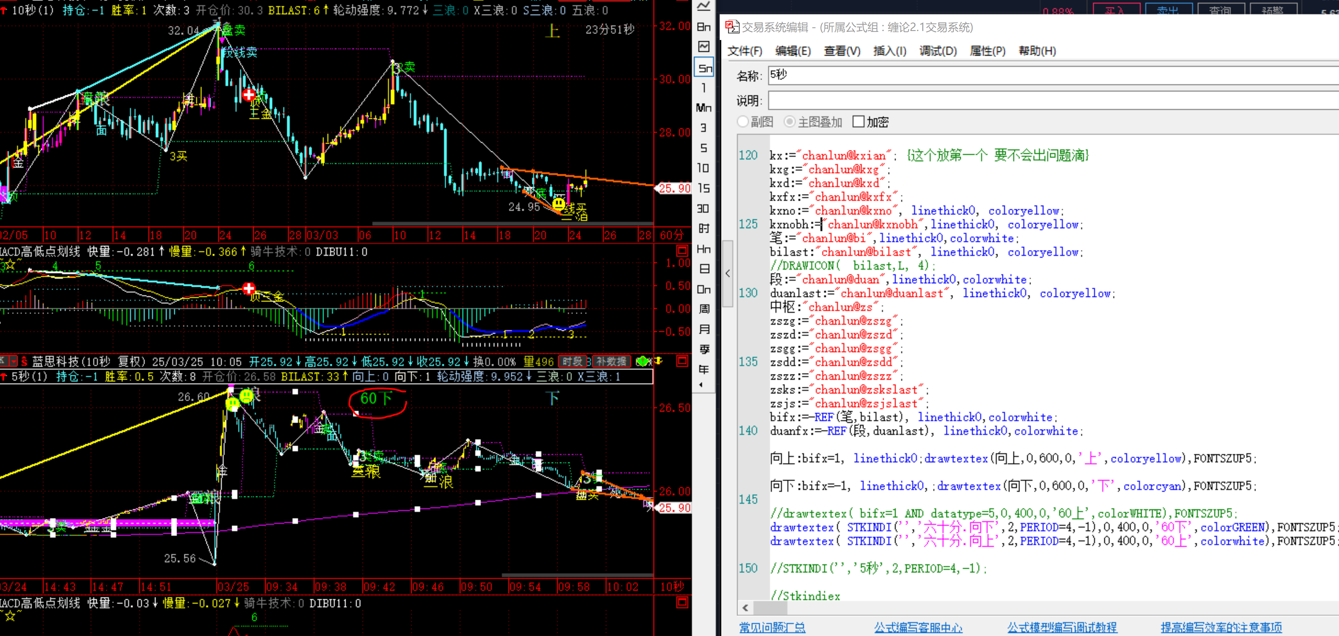
Task: Click the editor horizontal scrollbar left arrow
Action: (745, 607)
